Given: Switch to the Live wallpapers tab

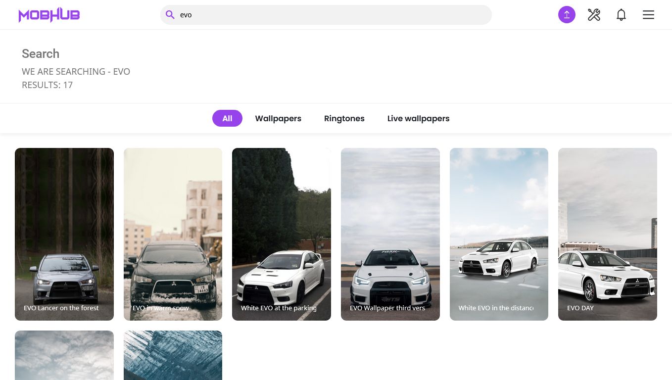Looking at the screenshot, I should [x=418, y=118].
